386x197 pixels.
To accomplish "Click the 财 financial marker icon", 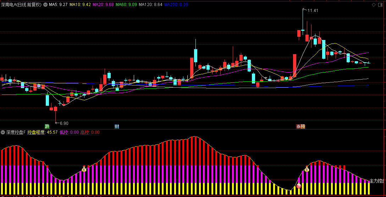I will click(117, 126).
